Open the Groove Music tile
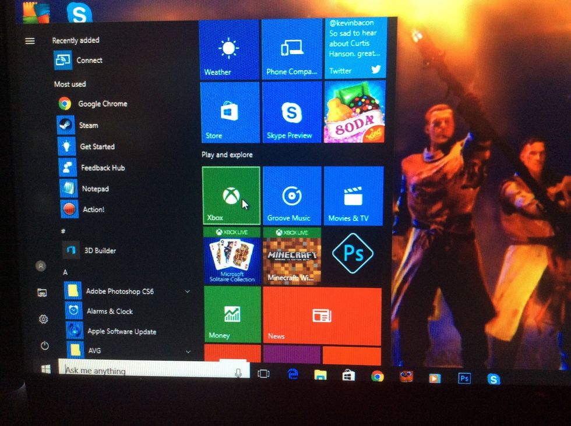 pyautogui.click(x=292, y=196)
